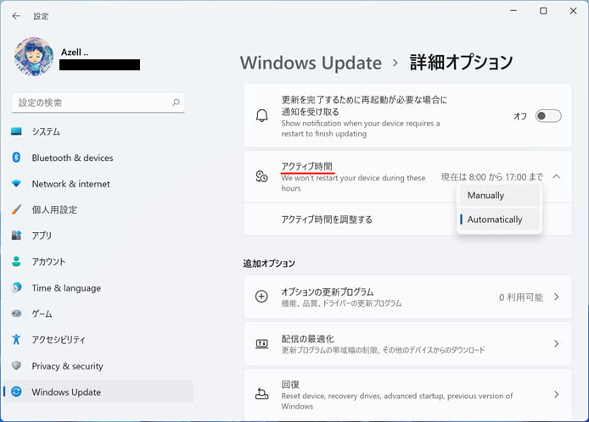589x422 pixels.
Task: Choose Automatically in the dropdown
Action: 499,219
